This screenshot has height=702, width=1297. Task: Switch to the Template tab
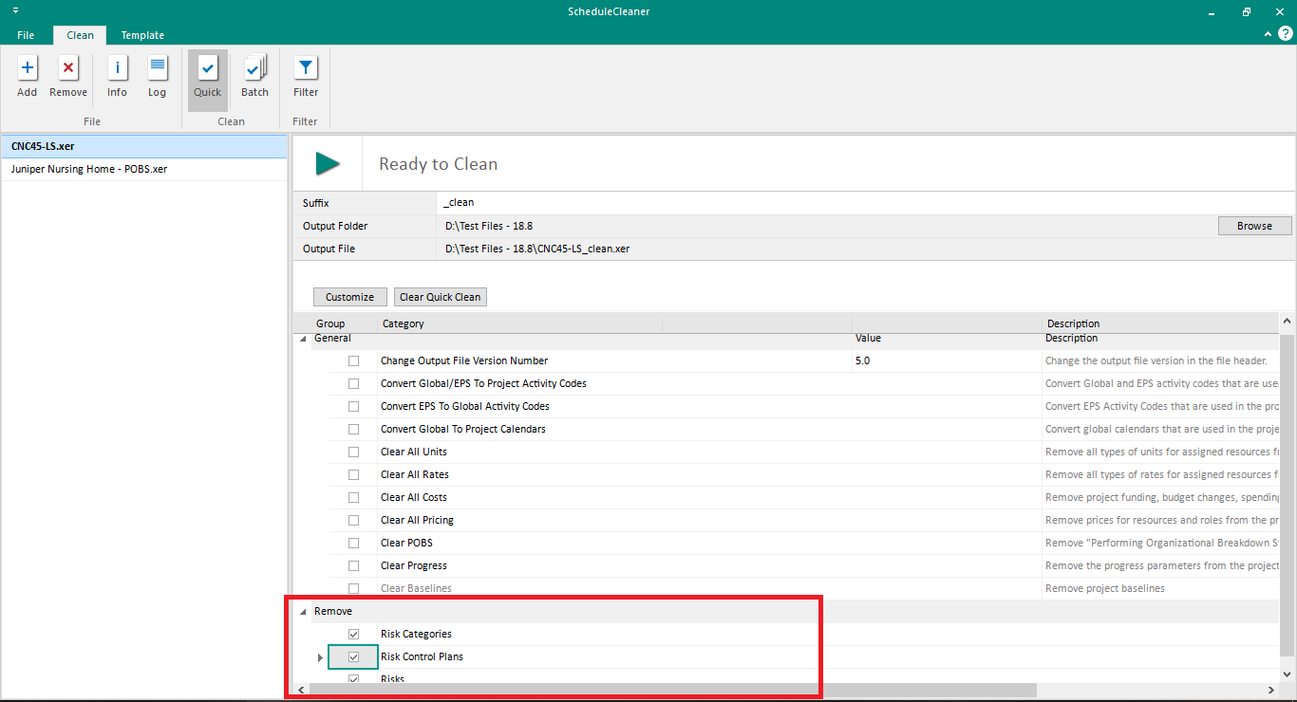click(x=142, y=35)
